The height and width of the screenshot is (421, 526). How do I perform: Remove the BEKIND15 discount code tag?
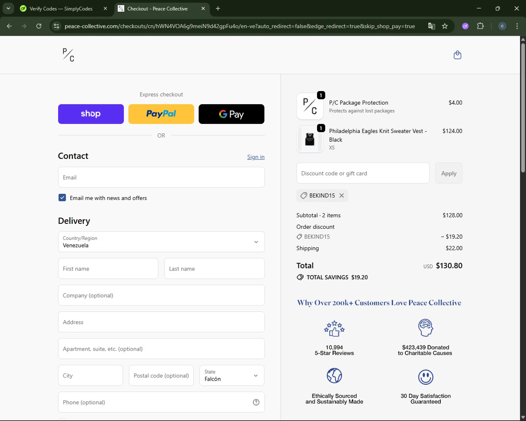tap(342, 195)
